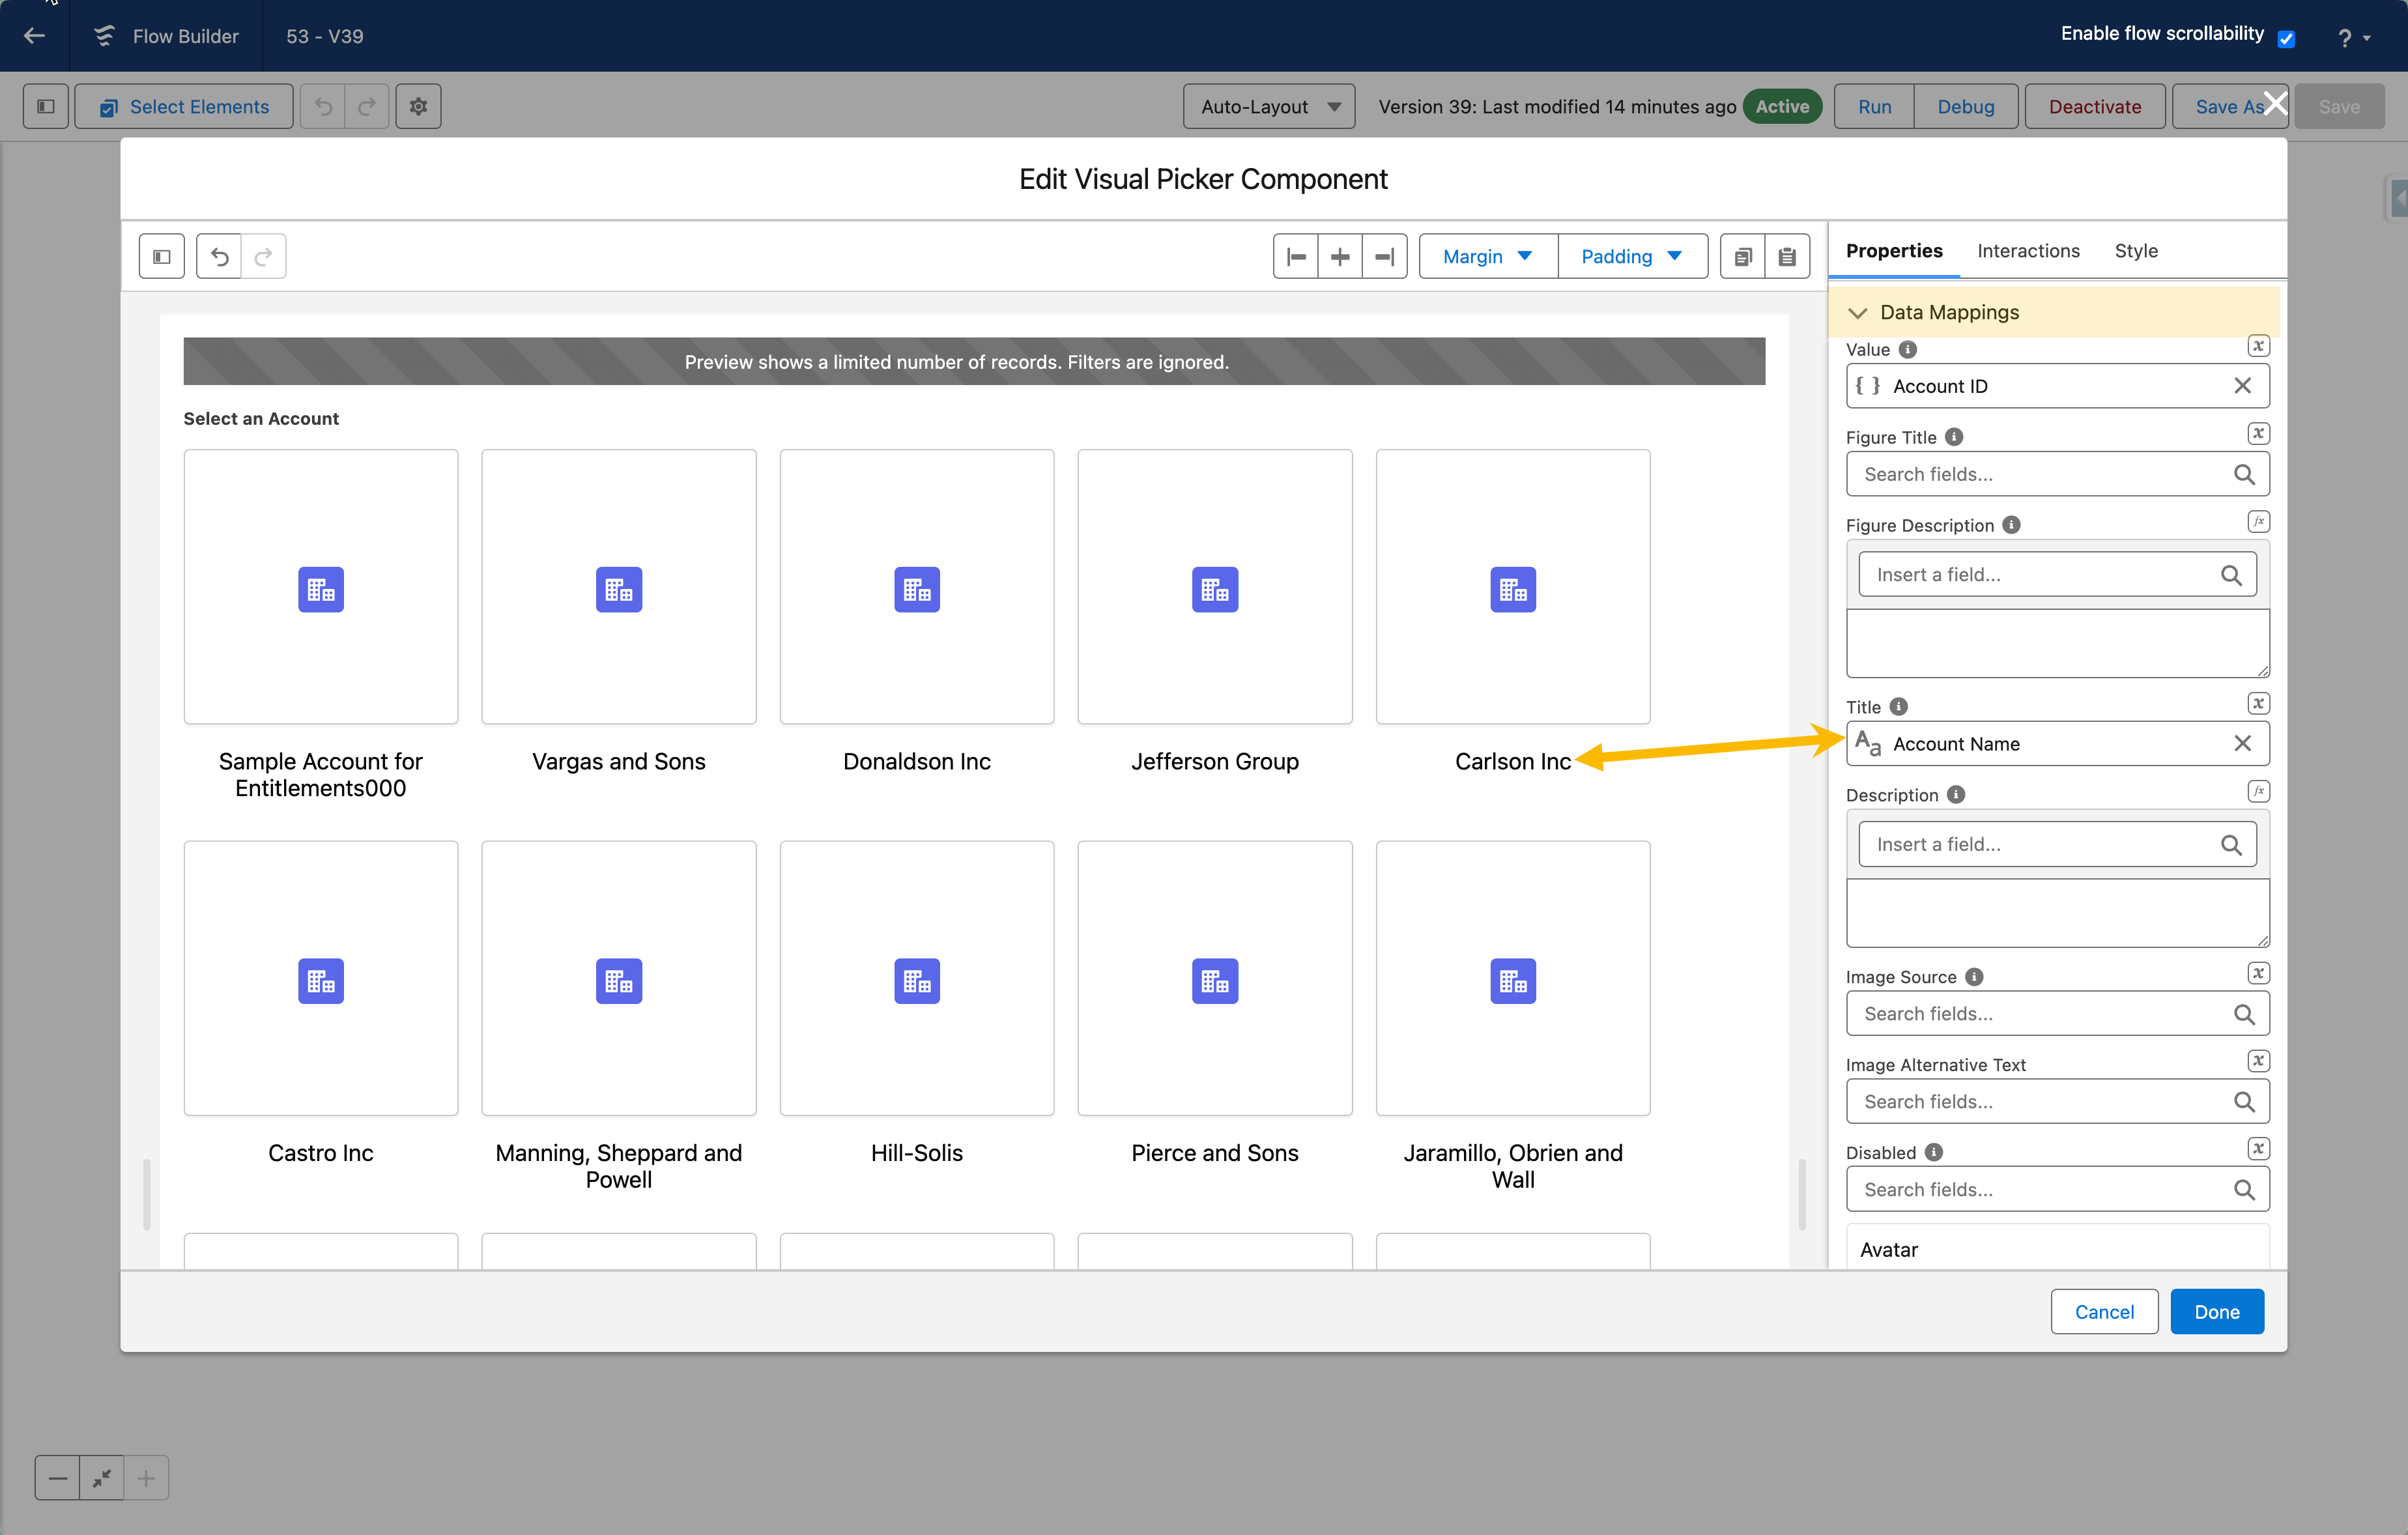Open the Padding dropdown

[1631, 257]
